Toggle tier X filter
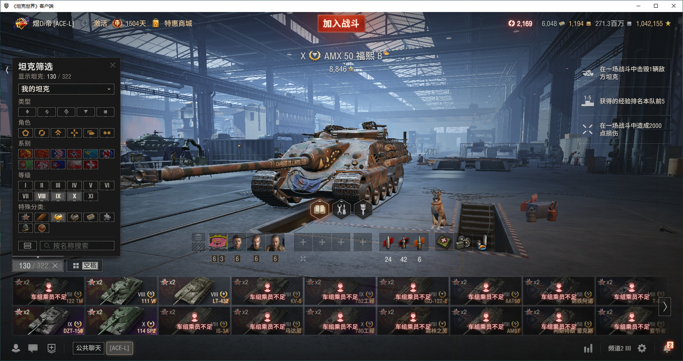The height and width of the screenshot is (361, 683). click(x=74, y=196)
